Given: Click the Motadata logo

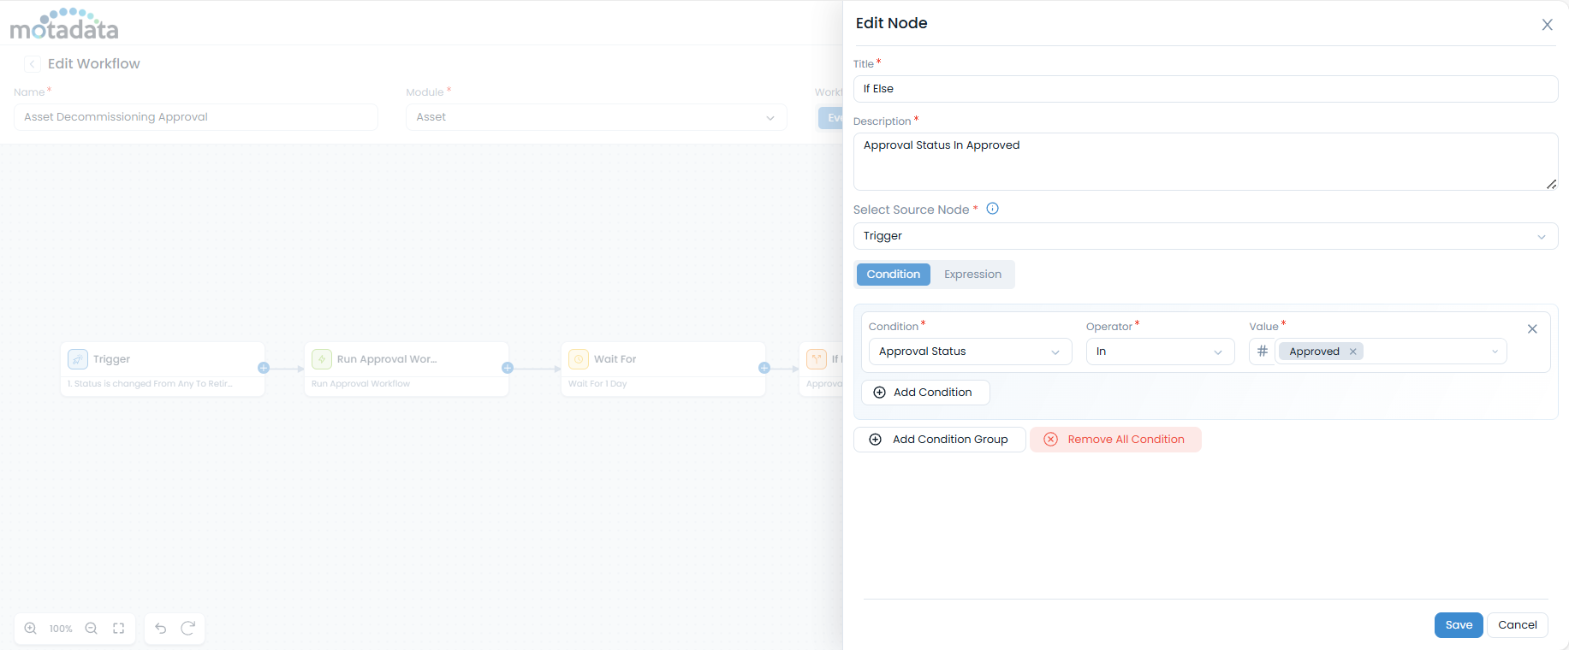Looking at the screenshot, I should [64, 24].
